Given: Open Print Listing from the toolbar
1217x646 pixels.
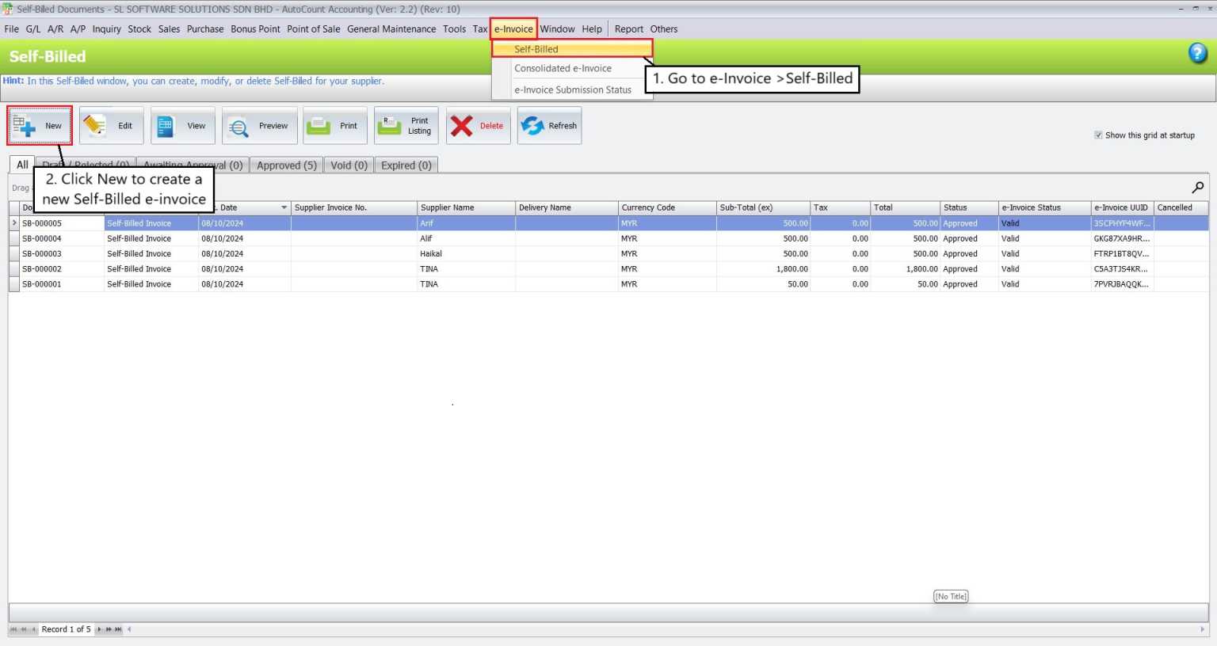Looking at the screenshot, I should [406, 125].
